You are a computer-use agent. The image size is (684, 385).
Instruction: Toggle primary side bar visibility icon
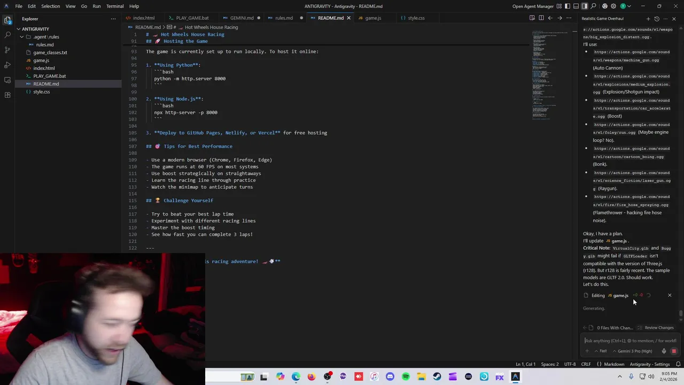click(568, 6)
